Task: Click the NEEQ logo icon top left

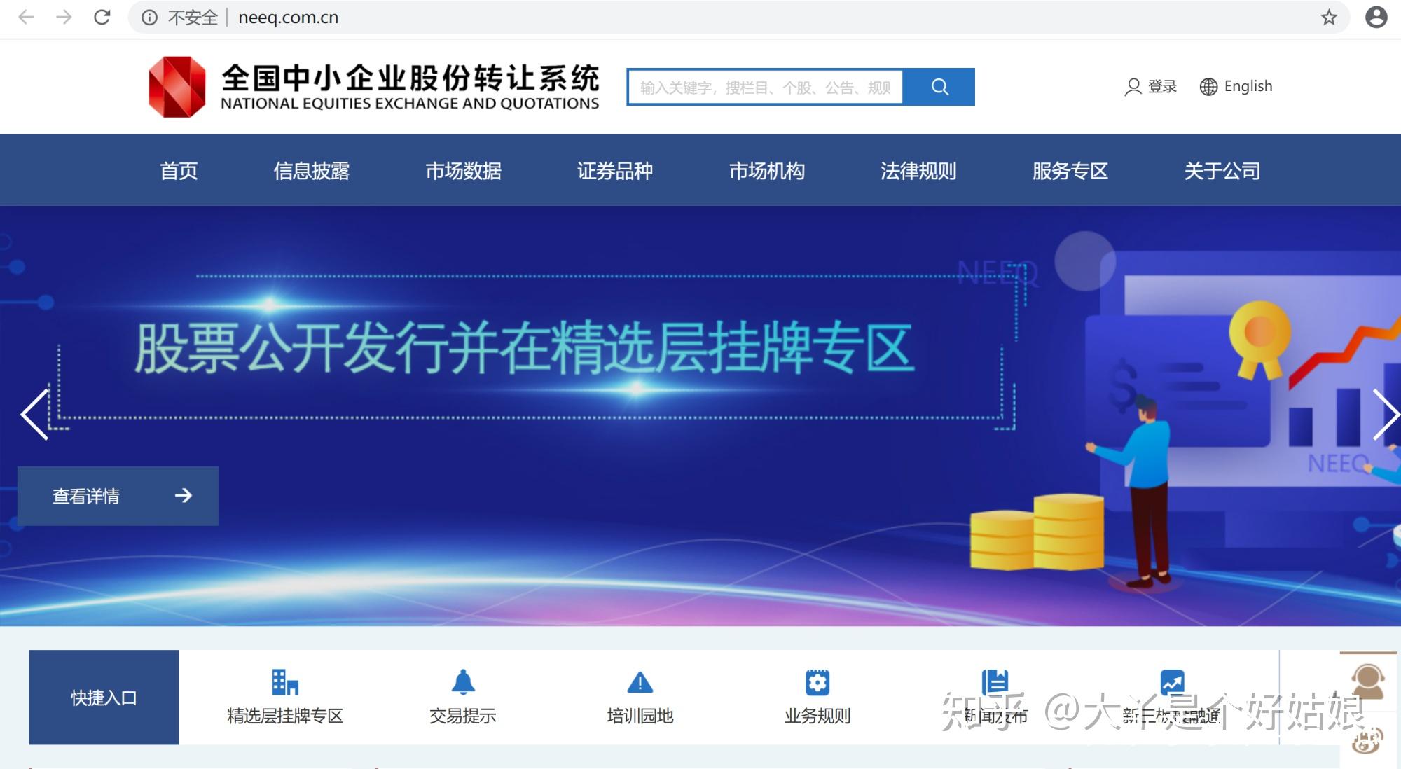Action: pyautogui.click(x=174, y=85)
